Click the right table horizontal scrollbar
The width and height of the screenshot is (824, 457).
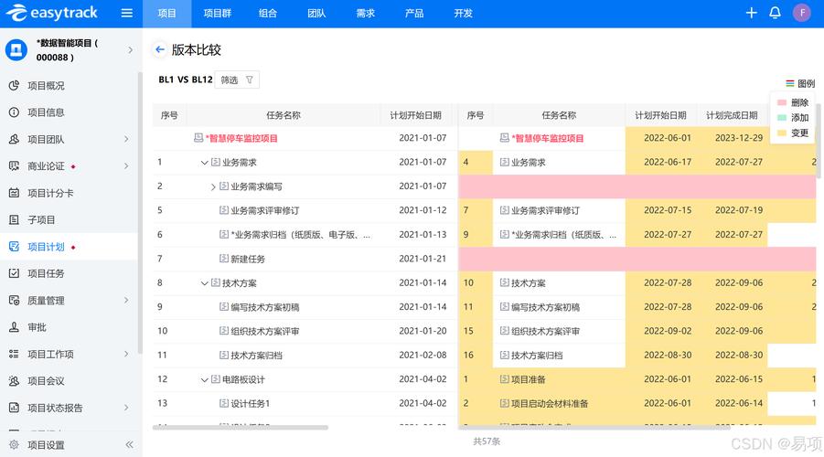pos(594,428)
